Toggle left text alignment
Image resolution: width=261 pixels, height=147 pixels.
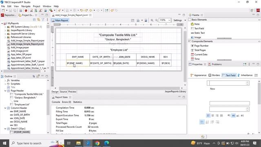point(208,116)
